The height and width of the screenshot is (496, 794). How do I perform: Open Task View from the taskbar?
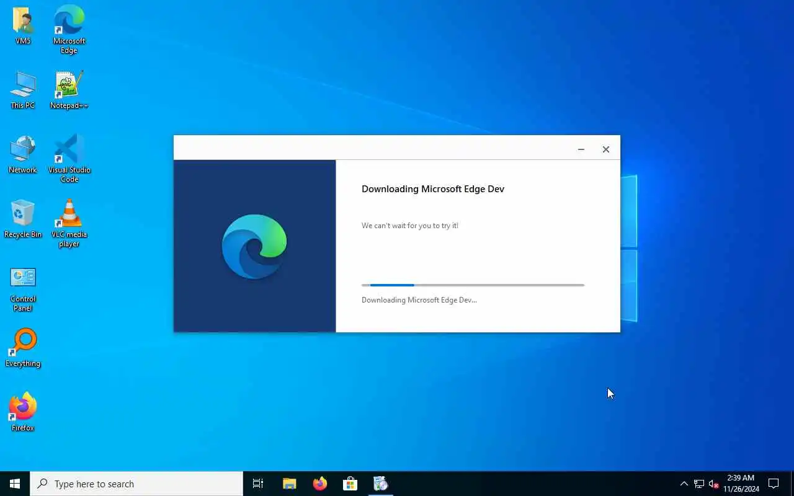(258, 484)
